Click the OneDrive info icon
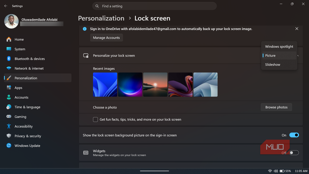Screen dimensions: 309x174 [85, 29]
